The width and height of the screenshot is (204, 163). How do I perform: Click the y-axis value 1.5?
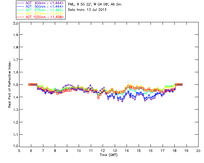pos(16,85)
